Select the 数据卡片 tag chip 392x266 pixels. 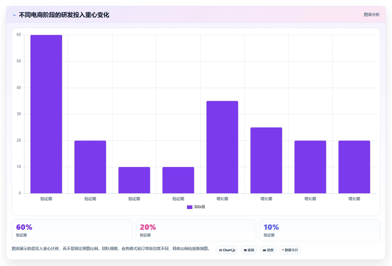tap(290, 250)
